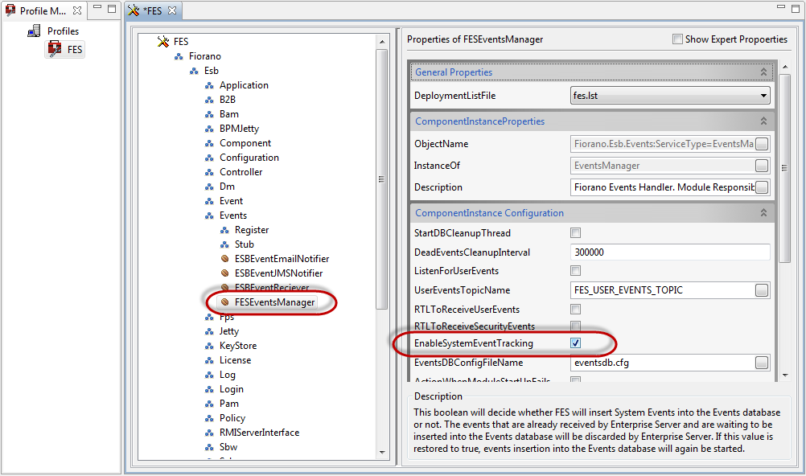Select the Sbw tree node
This screenshot has height=476, width=806.
pyautogui.click(x=228, y=447)
